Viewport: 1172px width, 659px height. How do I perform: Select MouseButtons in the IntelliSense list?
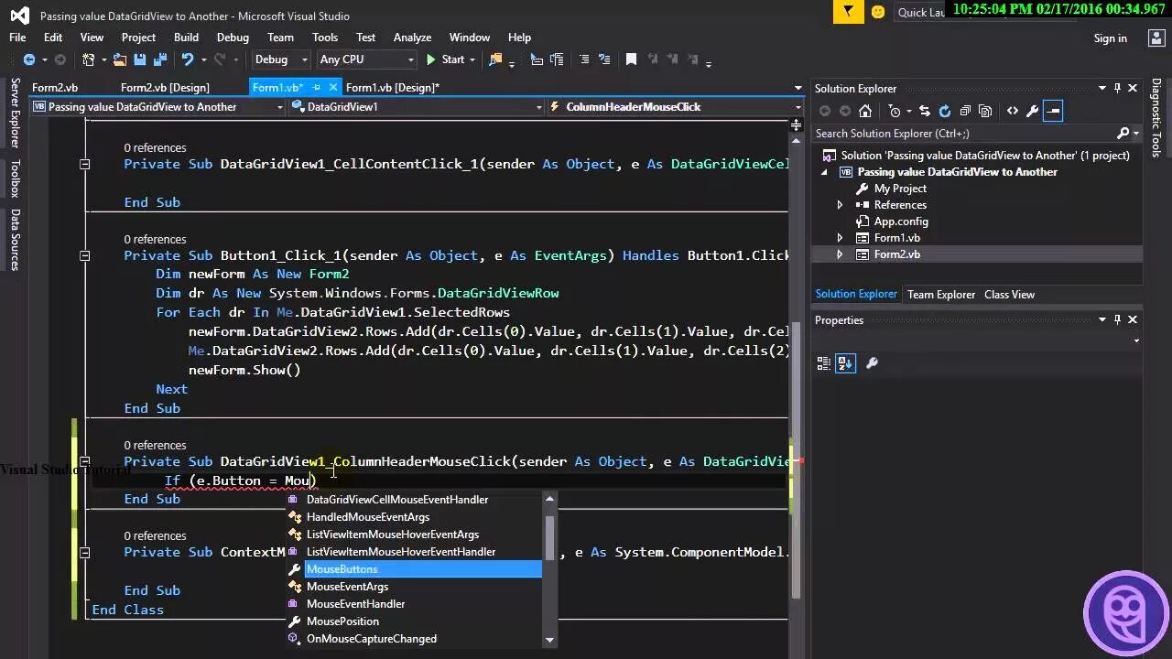coord(414,569)
